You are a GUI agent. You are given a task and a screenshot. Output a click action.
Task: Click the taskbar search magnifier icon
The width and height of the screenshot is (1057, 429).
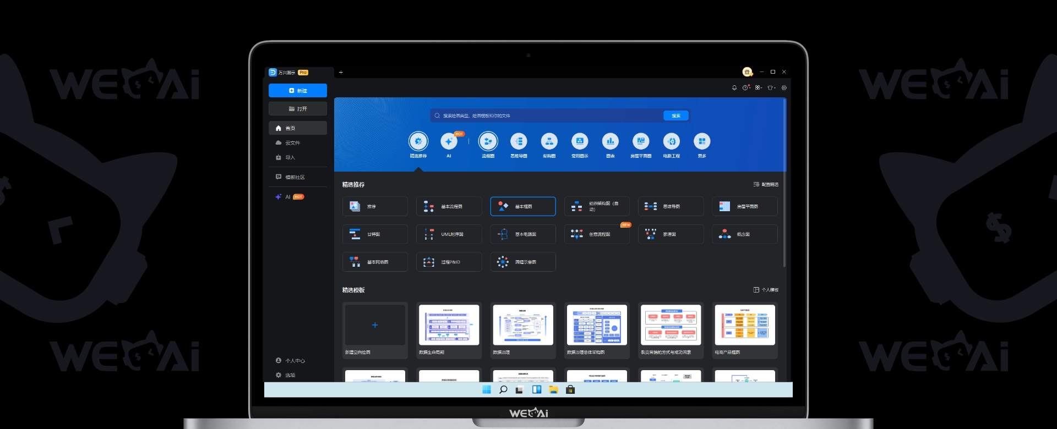[503, 390]
